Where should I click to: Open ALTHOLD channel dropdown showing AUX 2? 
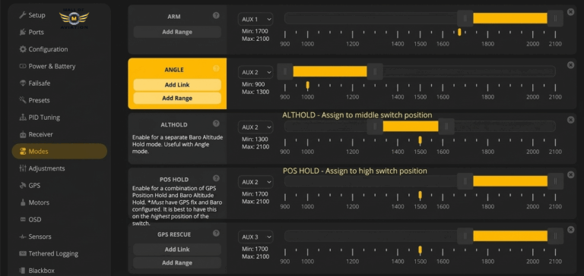click(255, 127)
